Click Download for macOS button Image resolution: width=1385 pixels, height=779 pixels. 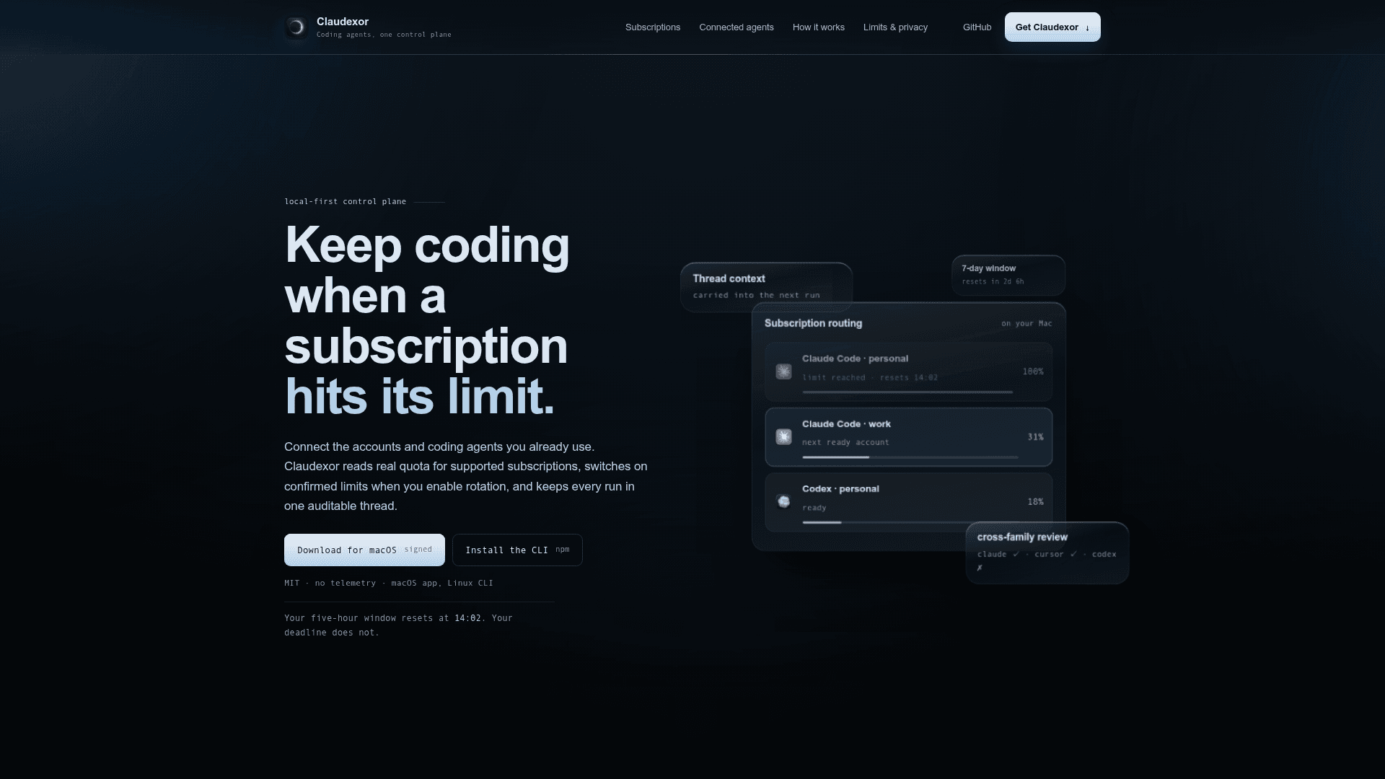pyautogui.click(x=364, y=550)
